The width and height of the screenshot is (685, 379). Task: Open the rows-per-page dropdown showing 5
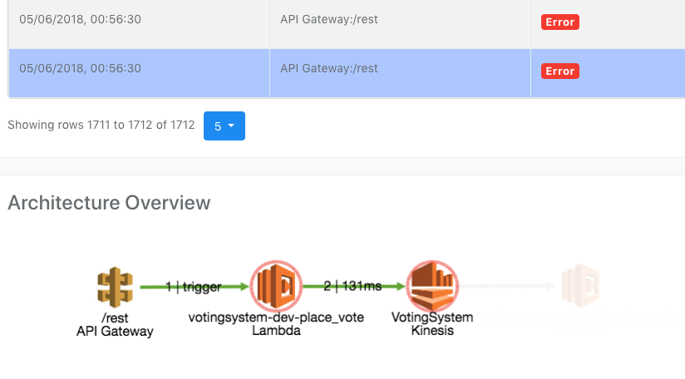[224, 126]
